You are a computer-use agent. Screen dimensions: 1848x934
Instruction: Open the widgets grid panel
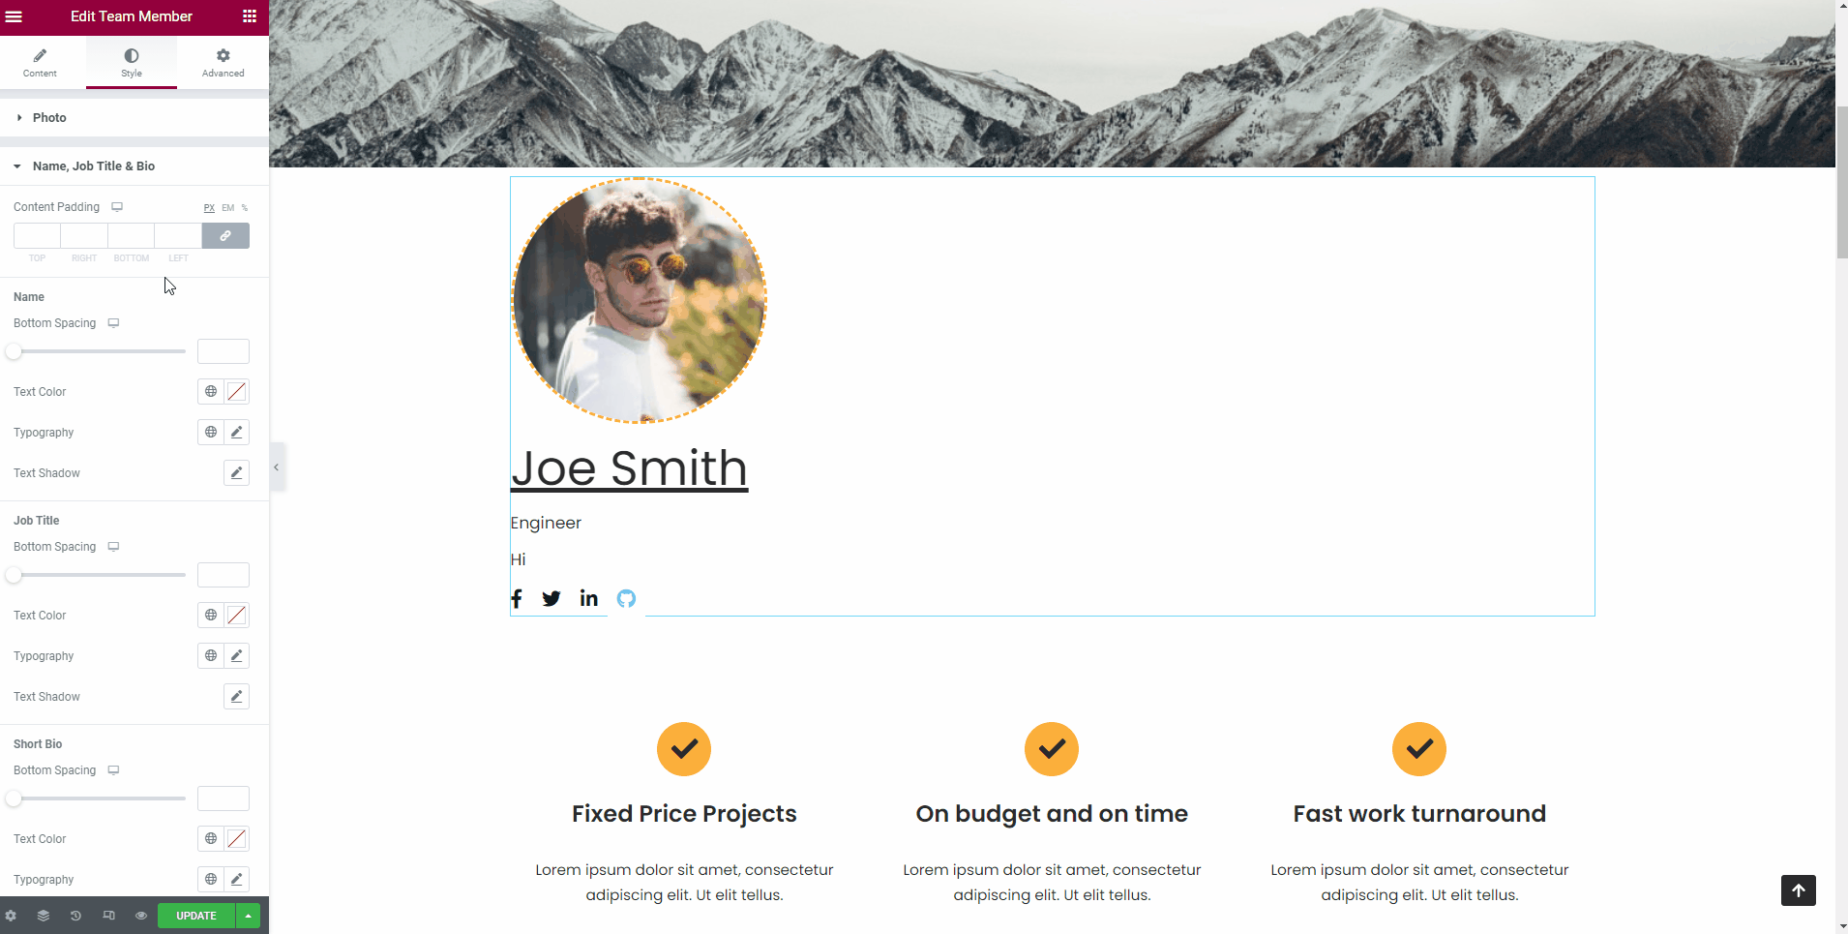[250, 16]
